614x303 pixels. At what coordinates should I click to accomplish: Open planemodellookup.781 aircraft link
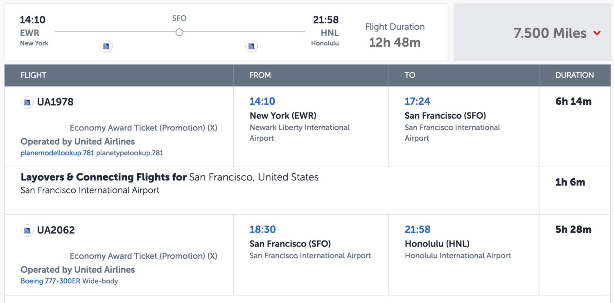click(x=57, y=153)
